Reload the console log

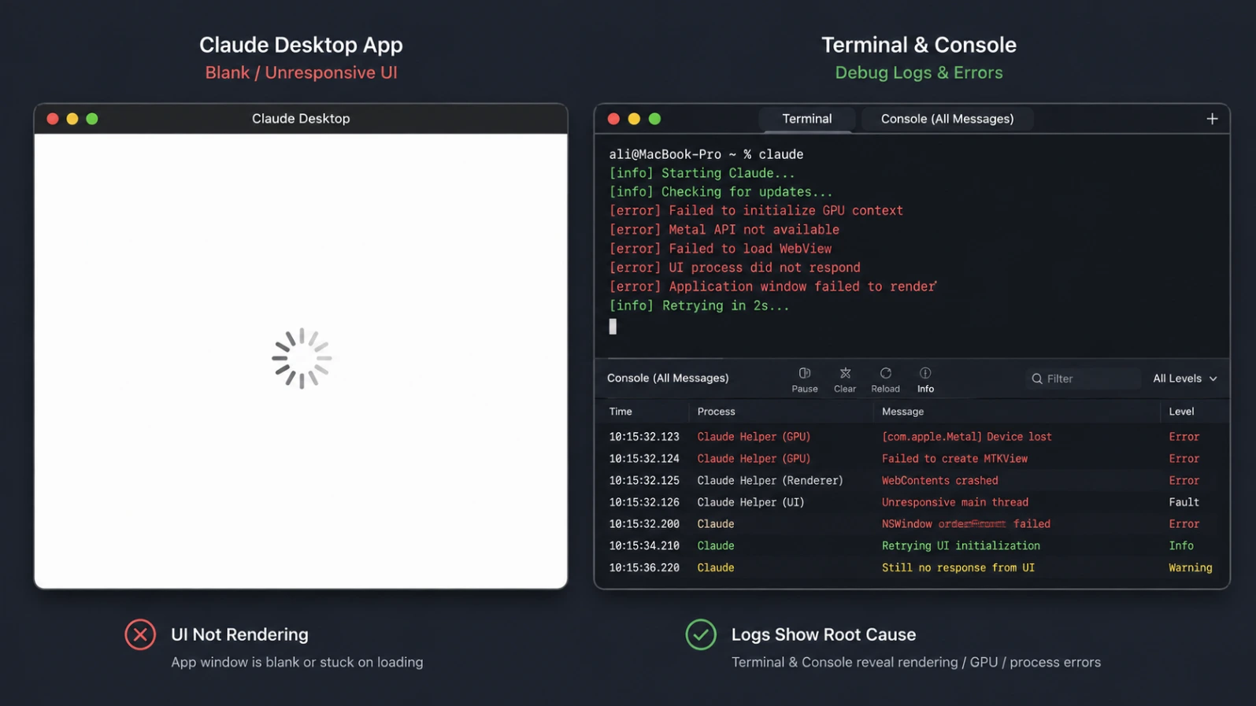[885, 379]
